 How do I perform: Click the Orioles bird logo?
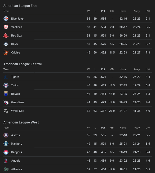pos(6,52)
